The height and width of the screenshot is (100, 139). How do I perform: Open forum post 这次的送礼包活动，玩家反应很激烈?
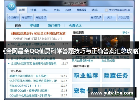[33, 81]
